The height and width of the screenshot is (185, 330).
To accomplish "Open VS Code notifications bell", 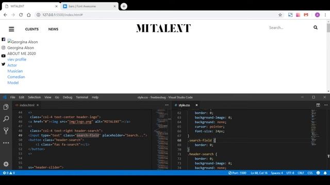I will [x=325, y=173].
